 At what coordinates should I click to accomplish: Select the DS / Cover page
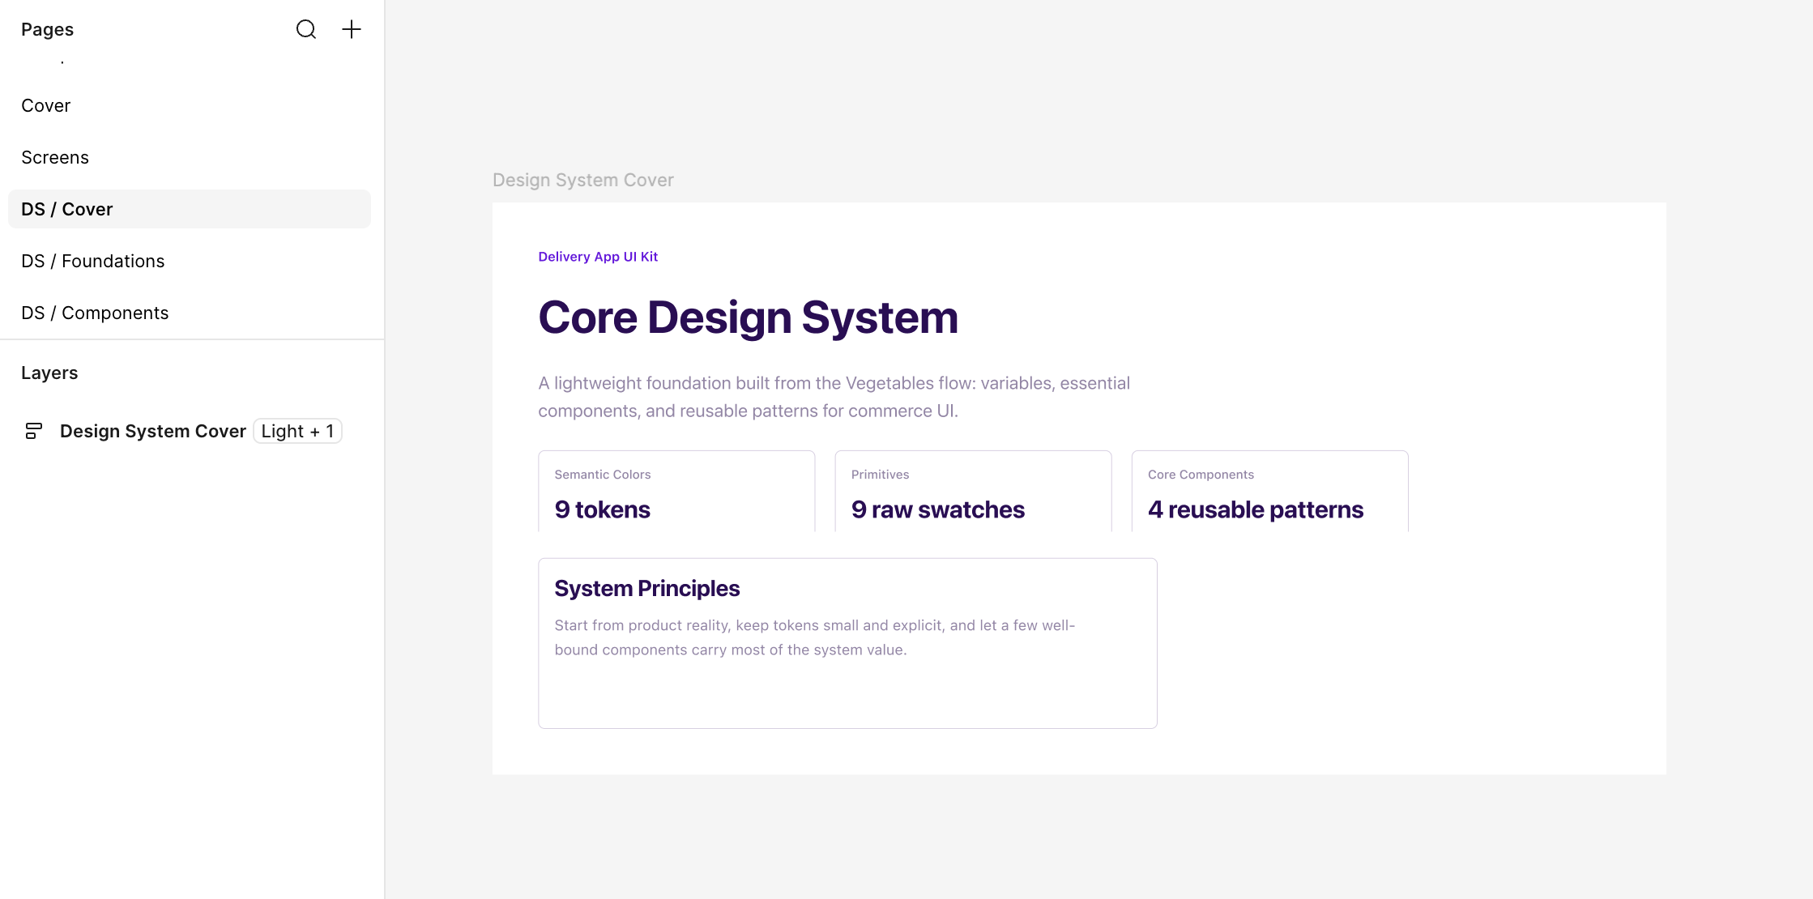tap(190, 209)
